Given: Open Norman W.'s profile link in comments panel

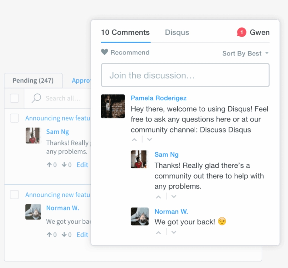Looking at the screenshot, I should tap(171, 211).
